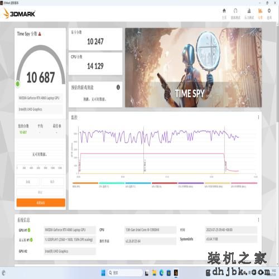Open File Explorer from the taskbar
The height and width of the screenshot is (279, 279).
pyautogui.click(x=154, y=273)
